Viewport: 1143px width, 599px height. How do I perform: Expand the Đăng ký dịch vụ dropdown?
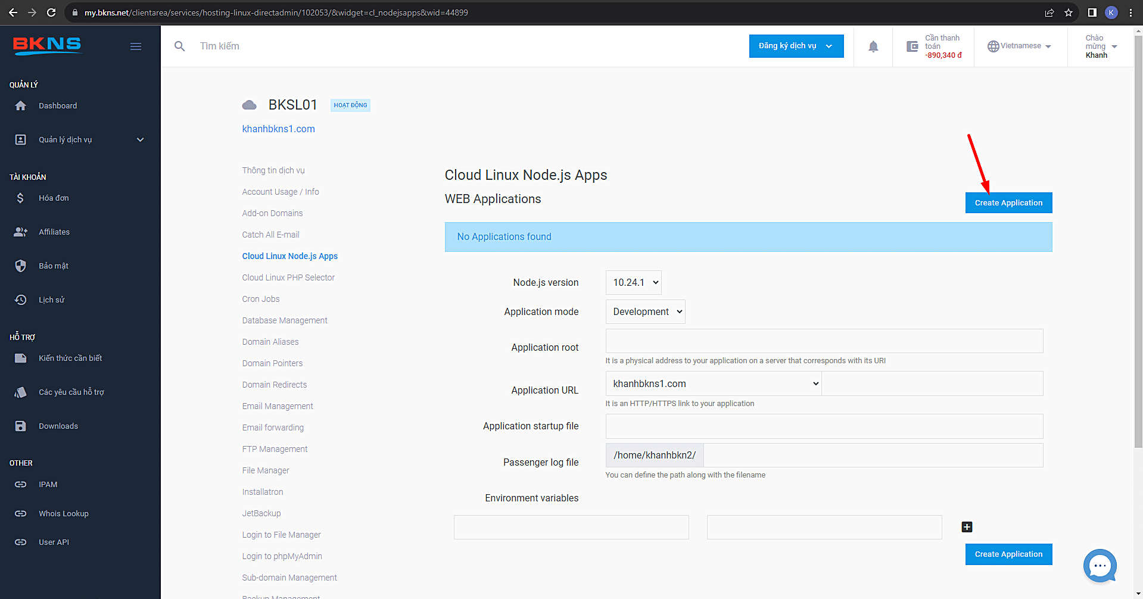point(796,46)
